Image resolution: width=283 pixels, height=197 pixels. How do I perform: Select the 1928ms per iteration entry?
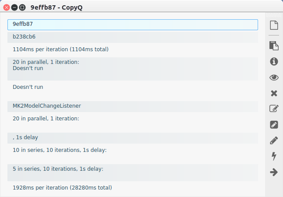133,188
